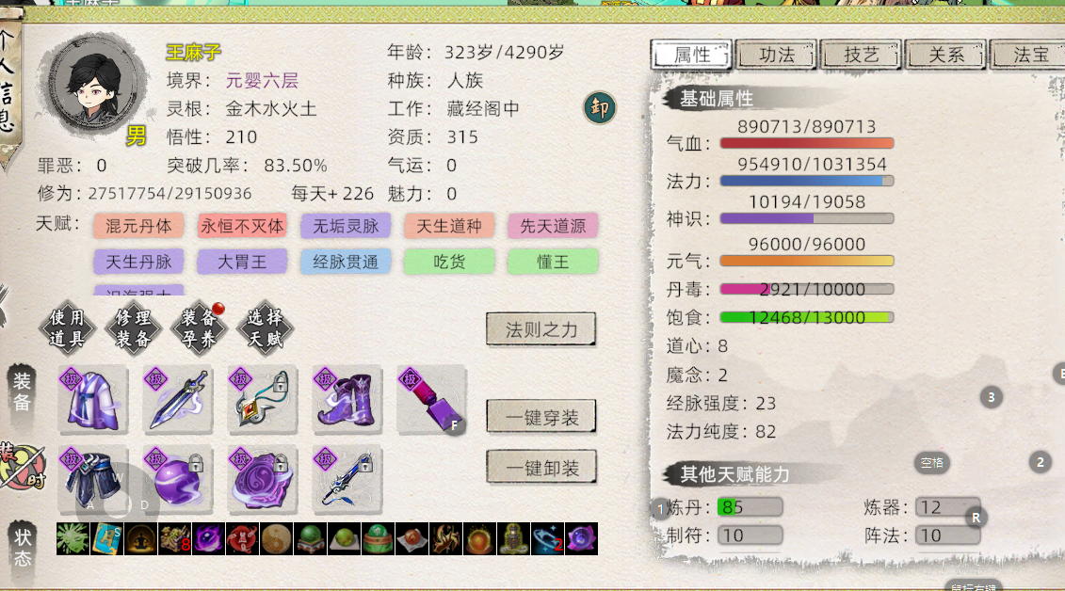
Task: Open the 修理装备 repair icon
Action: (x=133, y=328)
